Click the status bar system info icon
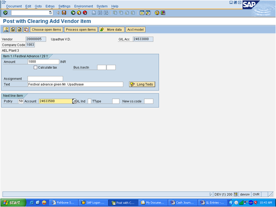Image resolution: width=276 pixels, height=207 pixels. click(x=236, y=194)
